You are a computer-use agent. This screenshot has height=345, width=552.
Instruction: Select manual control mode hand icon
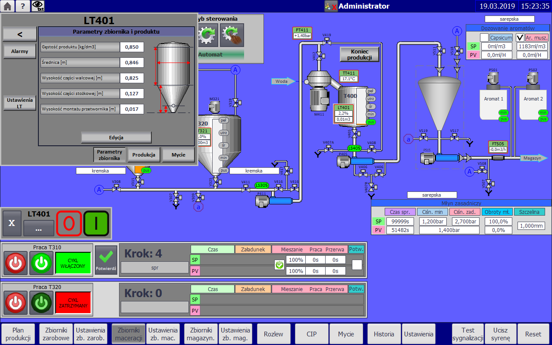click(232, 35)
